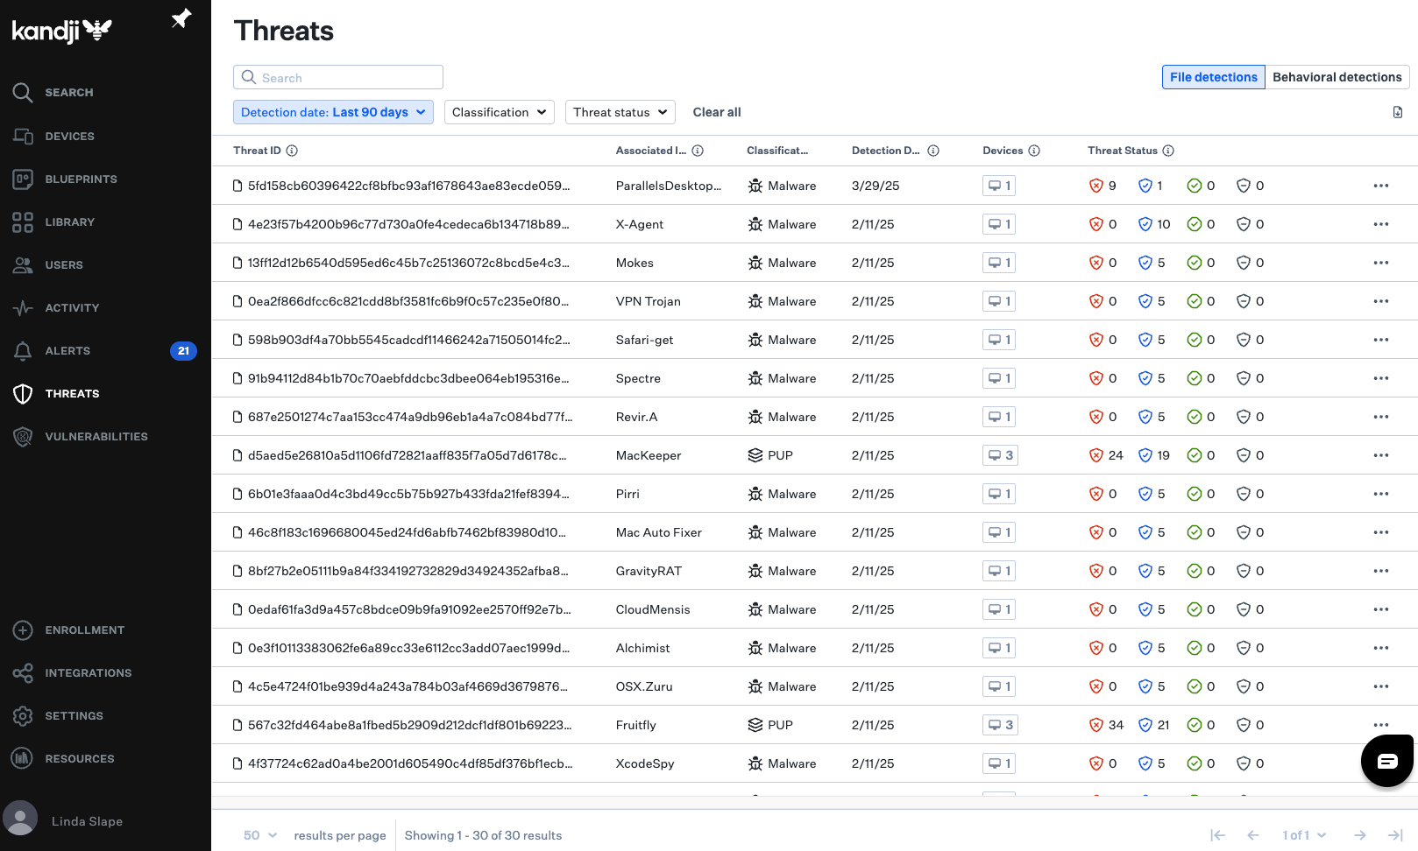This screenshot has height=851, width=1418.
Task: Open Threat status filter dropdown
Action: click(620, 112)
